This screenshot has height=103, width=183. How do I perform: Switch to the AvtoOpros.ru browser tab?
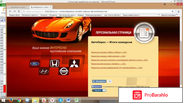(41, 7)
